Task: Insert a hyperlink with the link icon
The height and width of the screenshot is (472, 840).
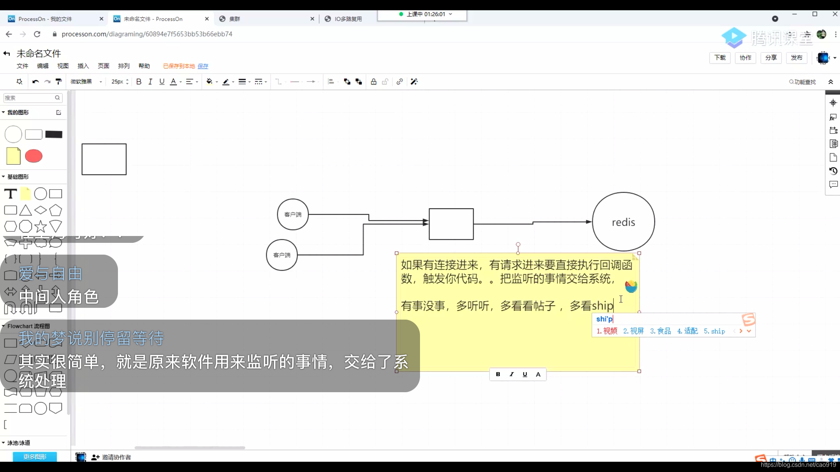Action: (399, 81)
